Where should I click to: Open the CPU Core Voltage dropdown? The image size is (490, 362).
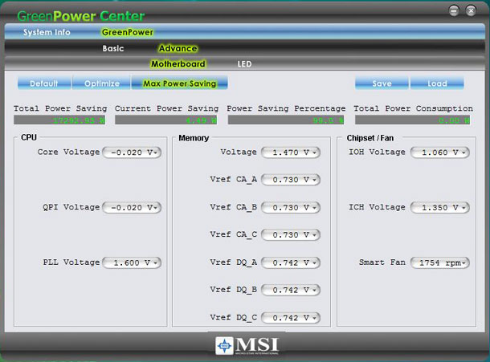point(132,153)
